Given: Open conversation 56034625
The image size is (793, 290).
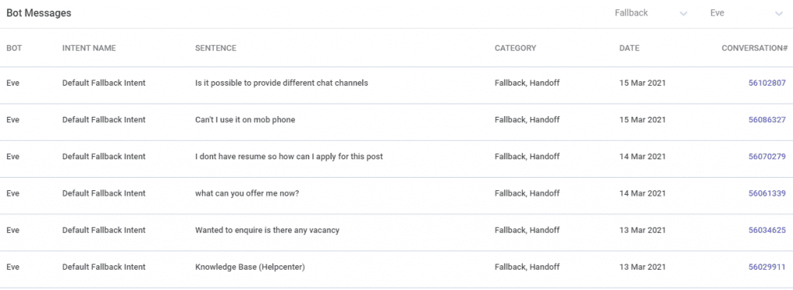Looking at the screenshot, I should [767, 230].
